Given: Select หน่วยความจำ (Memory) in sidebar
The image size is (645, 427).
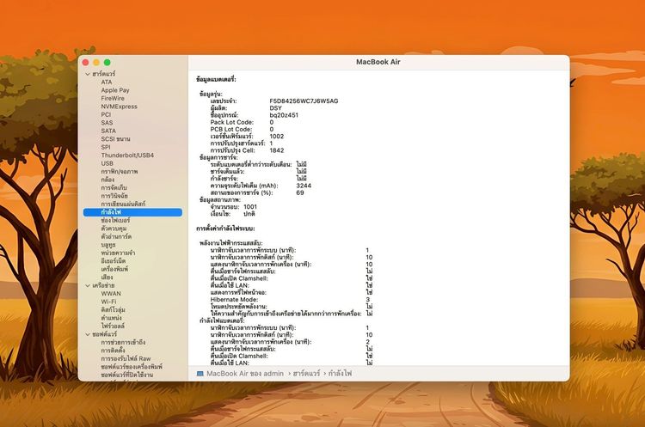Looking at the screenshot, I should point(119,253).
